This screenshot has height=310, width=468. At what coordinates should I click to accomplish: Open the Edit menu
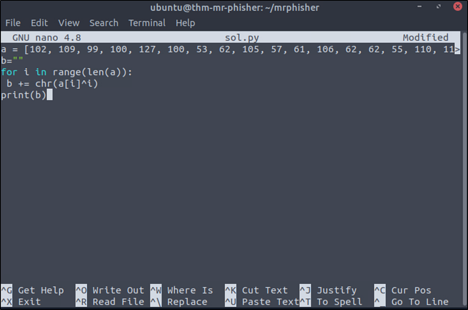click(x=39, y=23)
